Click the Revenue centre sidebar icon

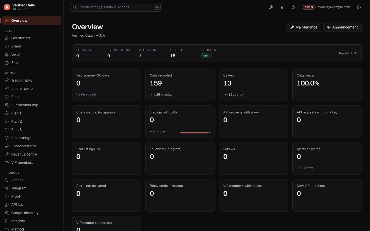point(7,154)
